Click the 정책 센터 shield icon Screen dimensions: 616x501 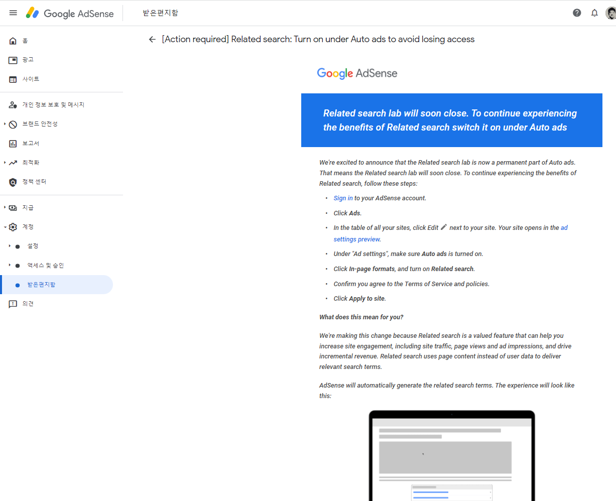(x=13, y=182)
